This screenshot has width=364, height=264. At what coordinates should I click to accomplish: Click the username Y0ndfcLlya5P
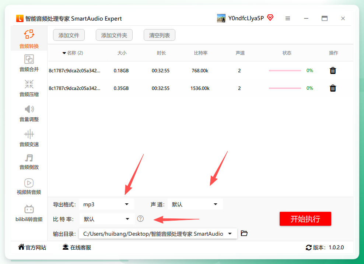(x=246, y=18)
